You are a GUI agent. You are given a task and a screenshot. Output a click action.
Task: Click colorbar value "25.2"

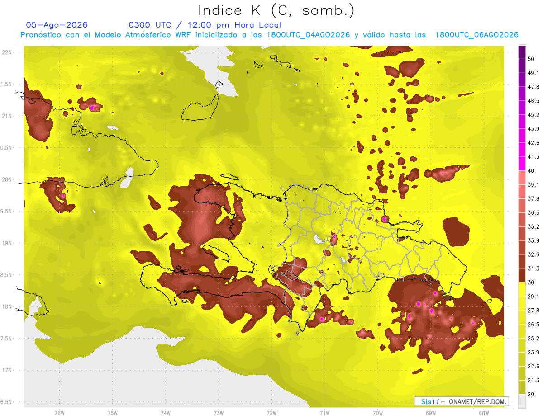point(533,339)
